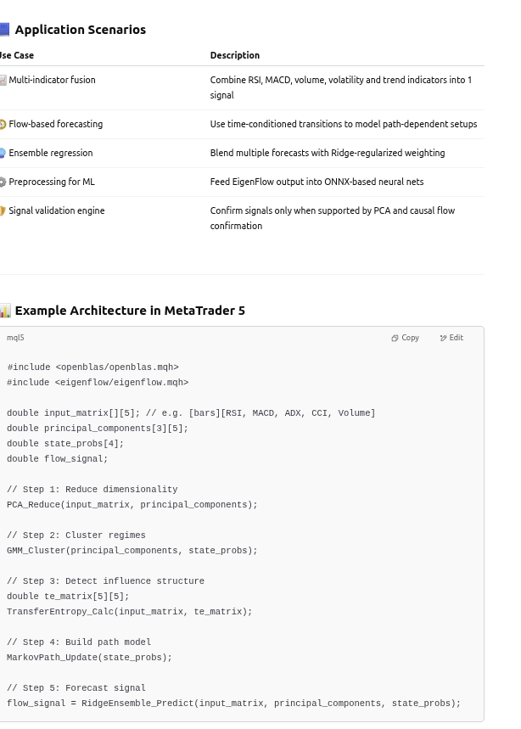The width and height of the screenshot is (521, 729).
Task: Click the clock icon beside Flow-based forecasting
Action: pos(3,124)
